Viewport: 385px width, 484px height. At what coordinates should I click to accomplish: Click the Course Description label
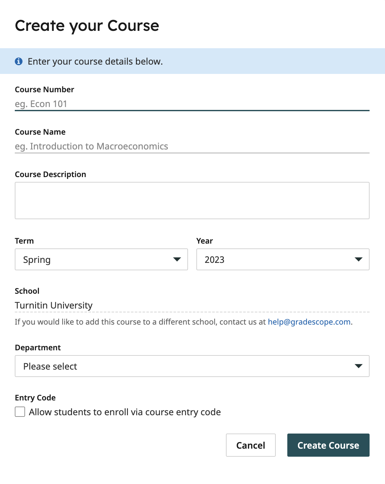tap(50, 174)
